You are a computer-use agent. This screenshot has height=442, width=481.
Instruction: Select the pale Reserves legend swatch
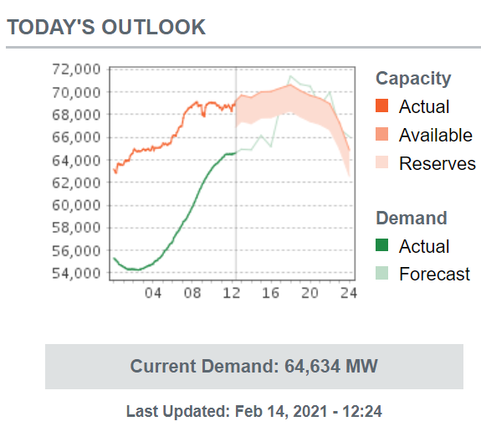click(x=381, y=162)
